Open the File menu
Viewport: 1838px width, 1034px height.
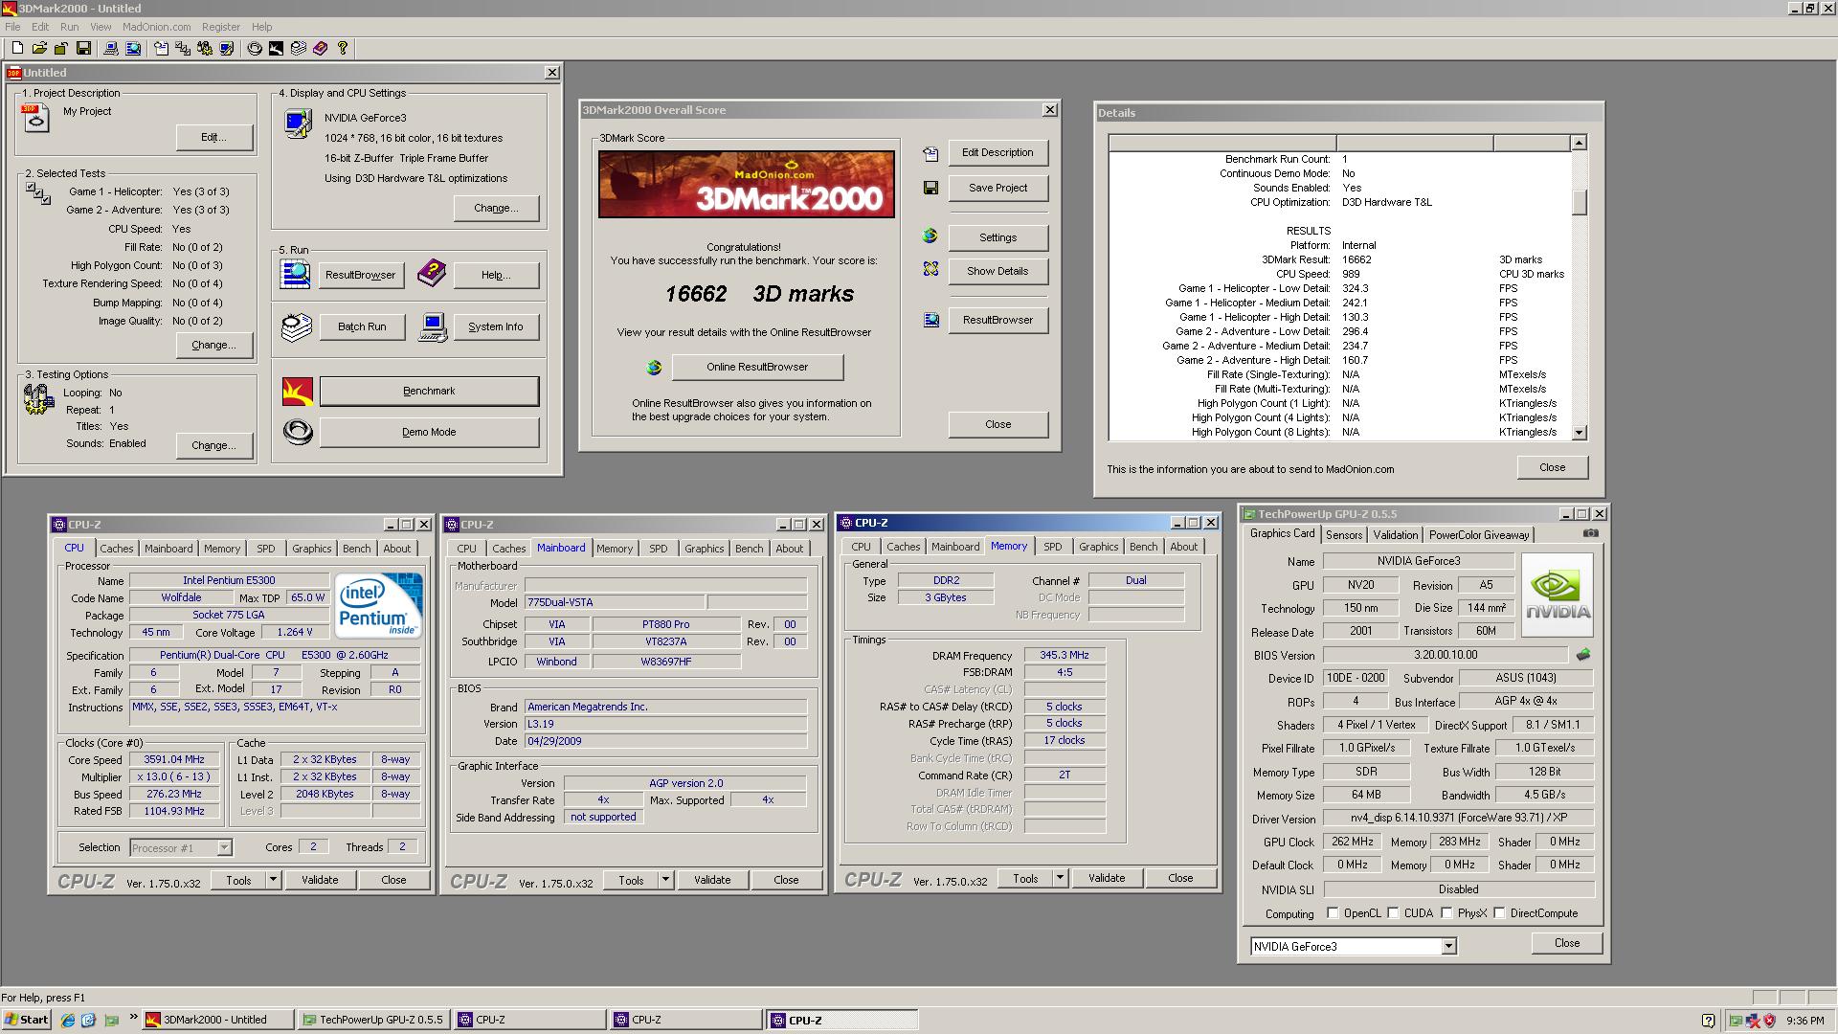point(12,27)
